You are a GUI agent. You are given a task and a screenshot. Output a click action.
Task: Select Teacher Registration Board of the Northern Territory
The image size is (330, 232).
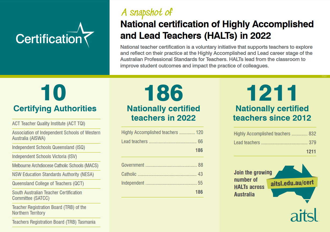tap(49, 210)
